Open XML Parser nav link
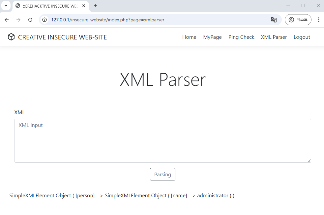 tap(274, 37)
